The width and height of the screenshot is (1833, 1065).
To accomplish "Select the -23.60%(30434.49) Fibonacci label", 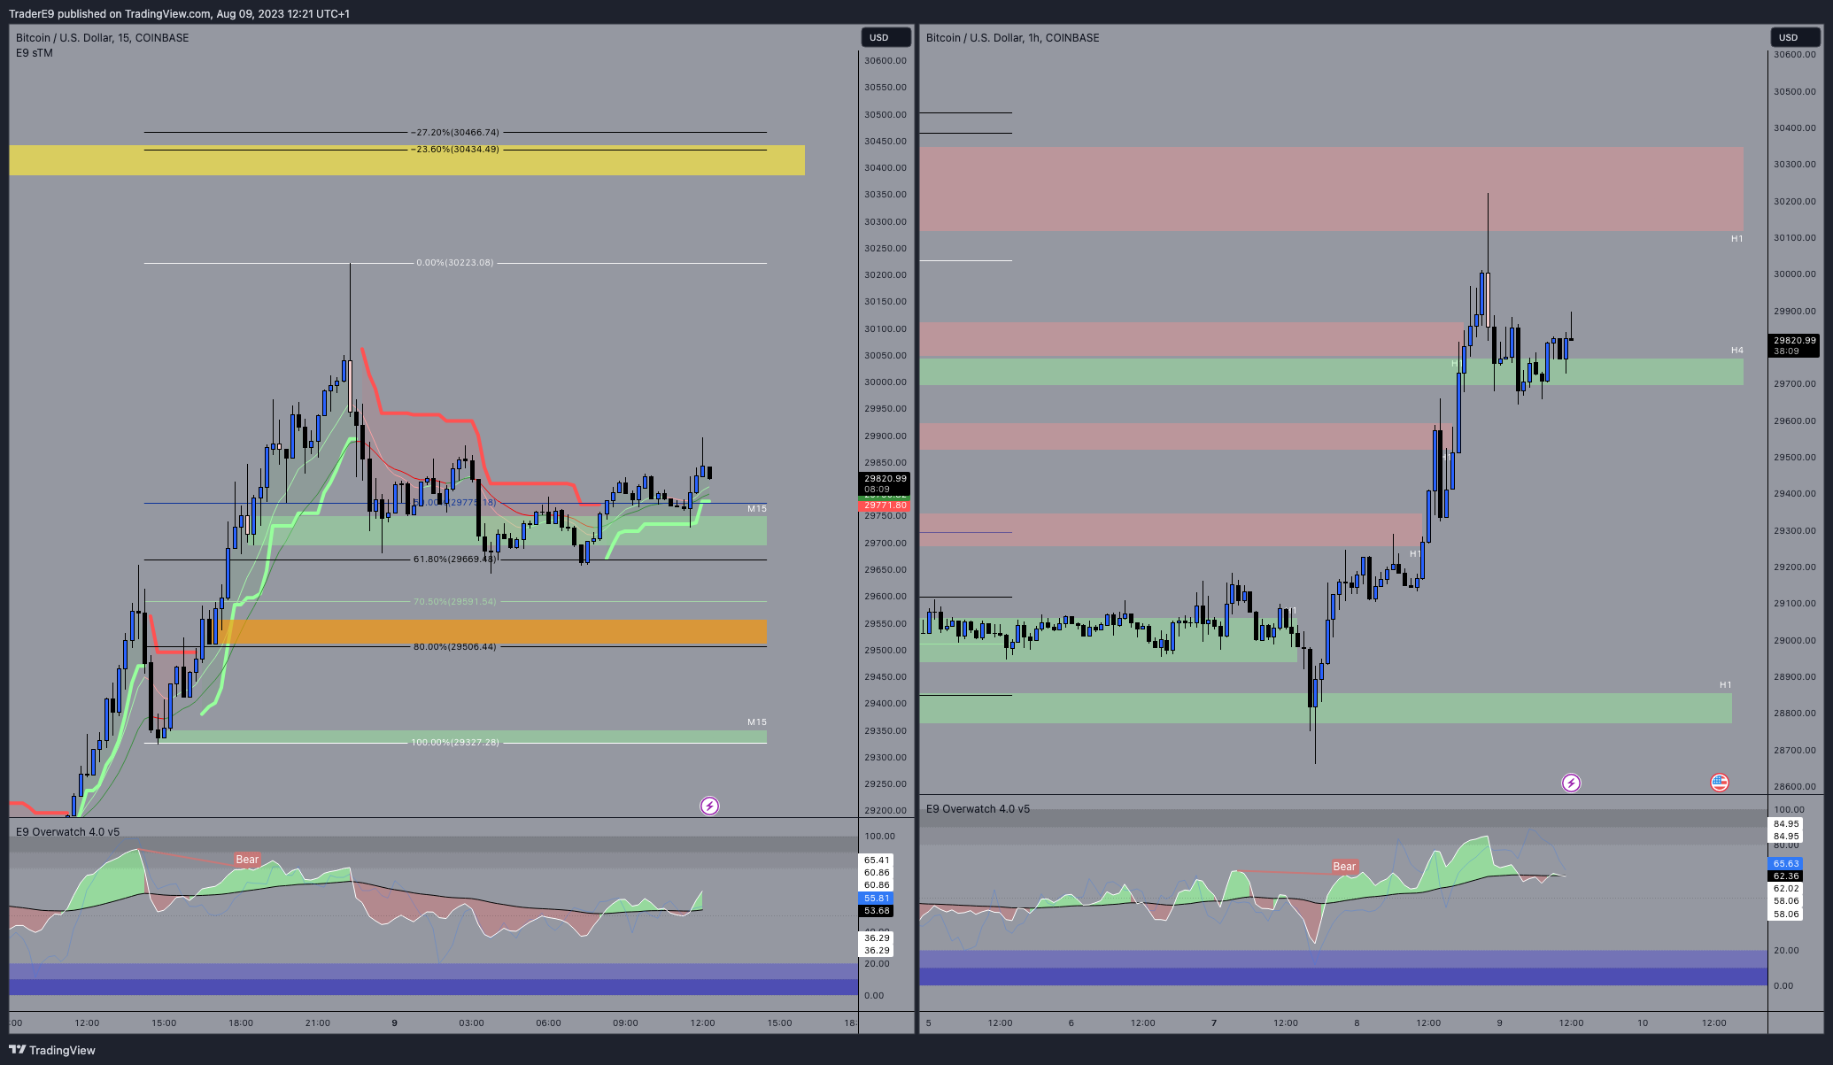I will click(455, 150).
